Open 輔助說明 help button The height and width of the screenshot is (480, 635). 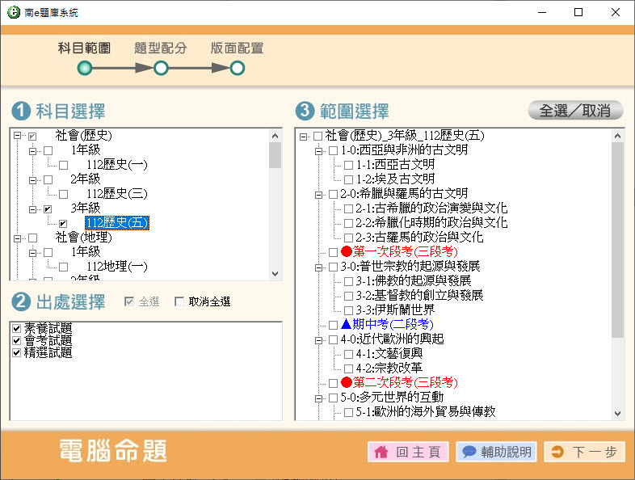coord(496,452)
